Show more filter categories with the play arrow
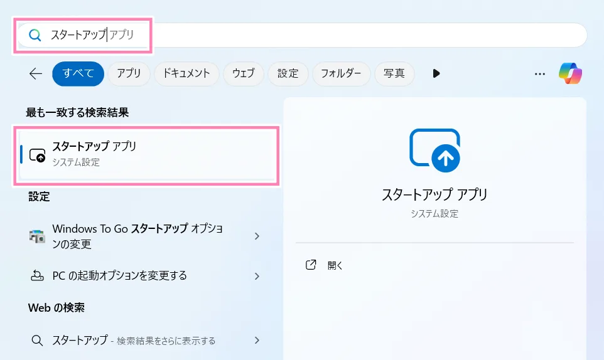Screen dimensions: 604x360 pos(436,73)
